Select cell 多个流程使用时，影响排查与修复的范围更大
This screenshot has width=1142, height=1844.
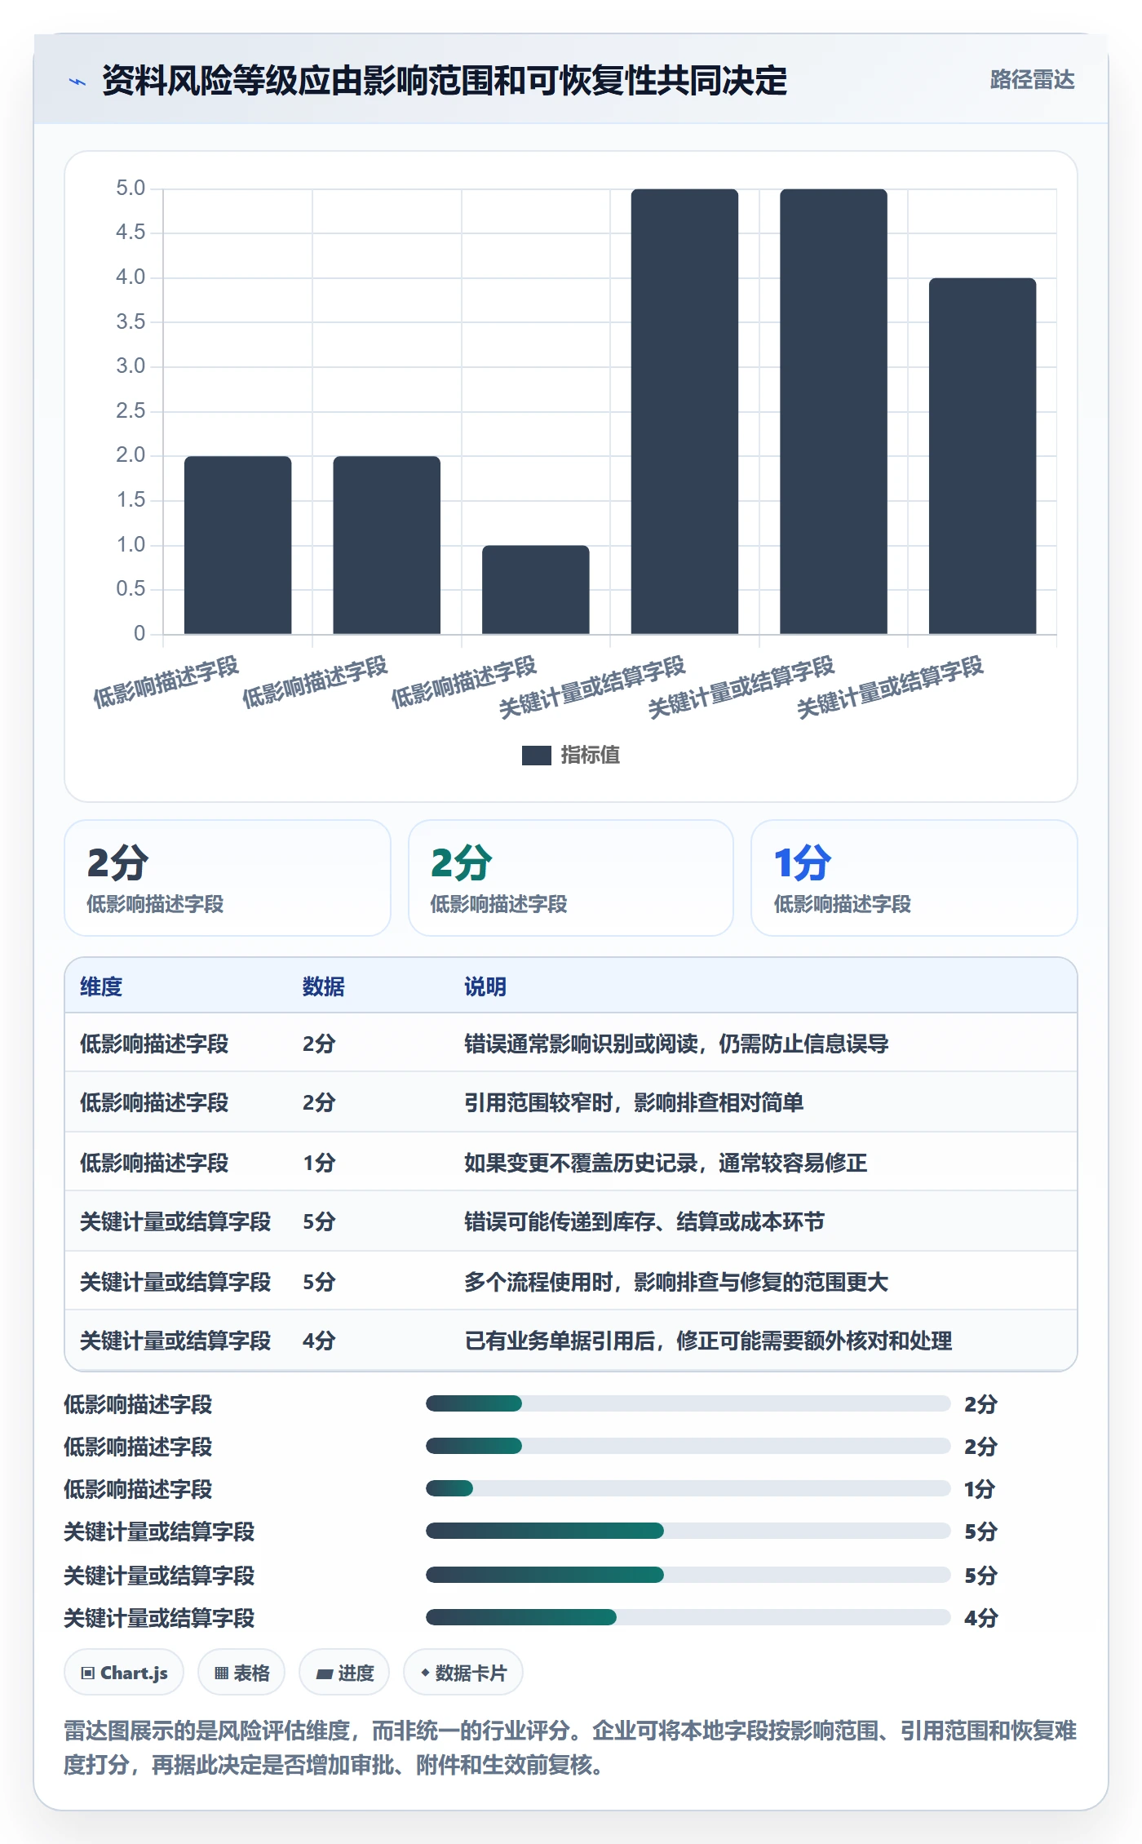click(676, 1282)
